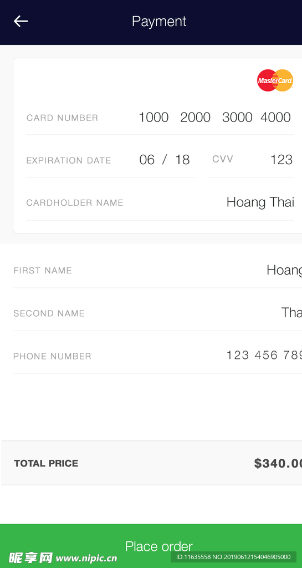The height and width of the screenshot is (568, 302).
Task: Edit the expiration year 18
Action: tap(182, 160)
